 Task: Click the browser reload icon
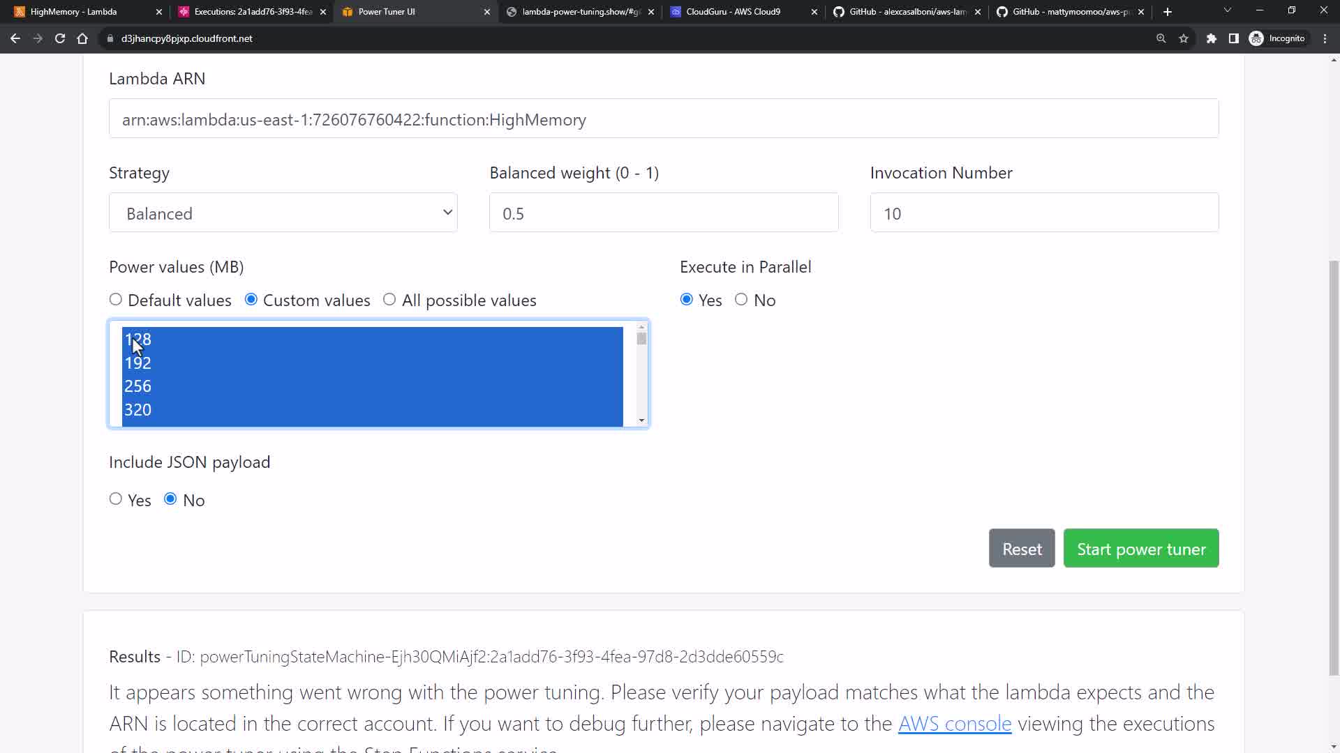tap(60, 38)
